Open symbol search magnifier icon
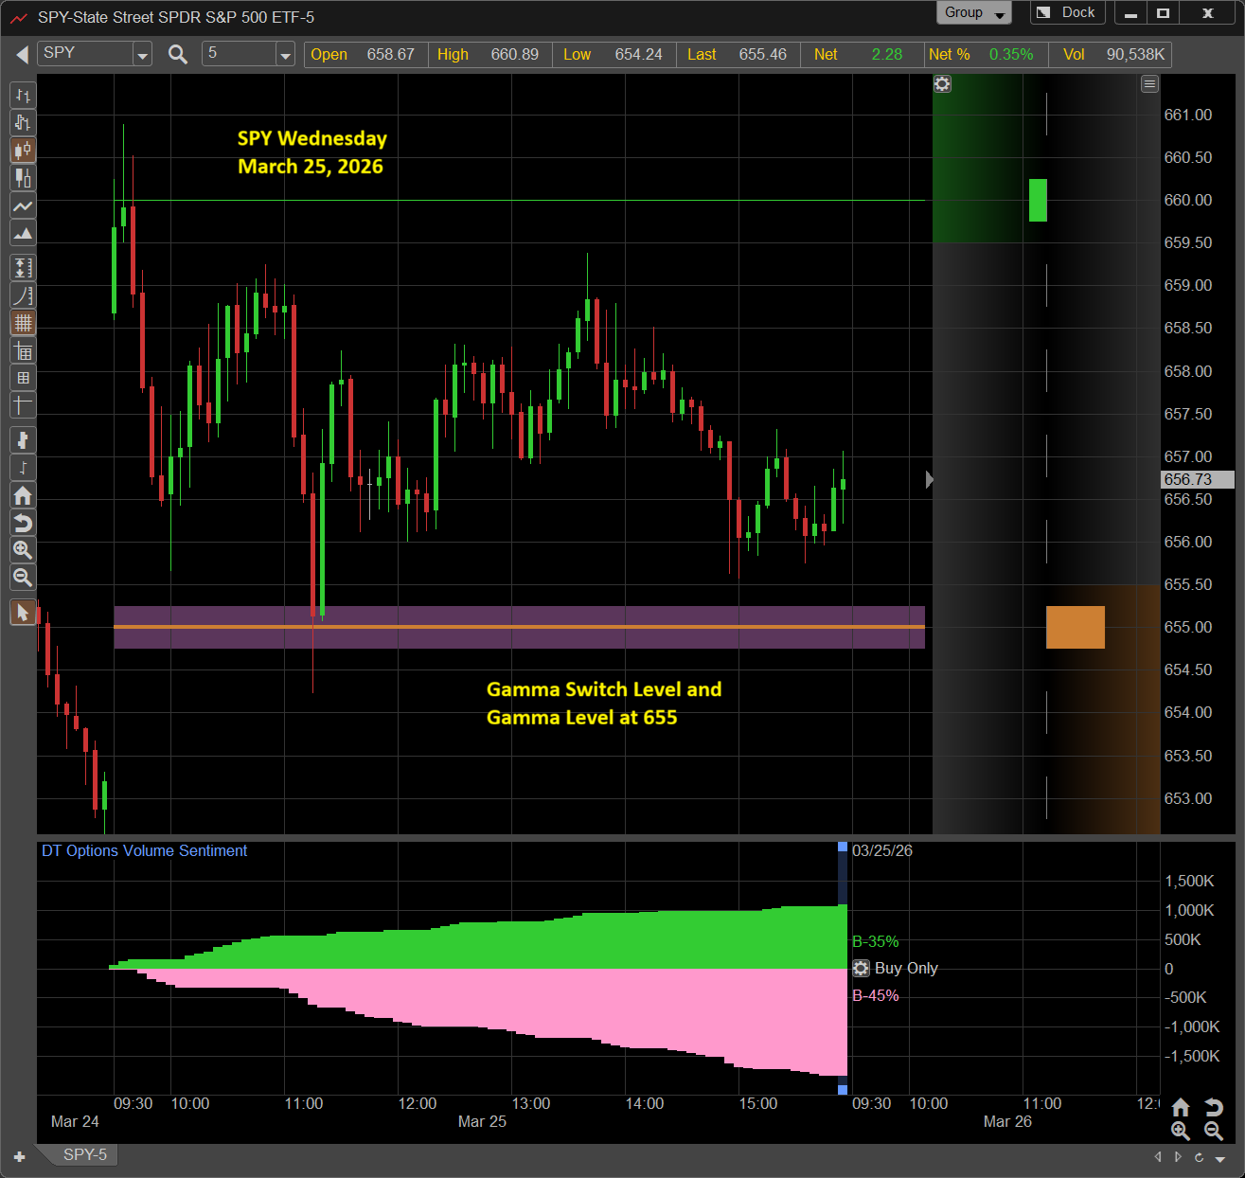 [177, 54]
